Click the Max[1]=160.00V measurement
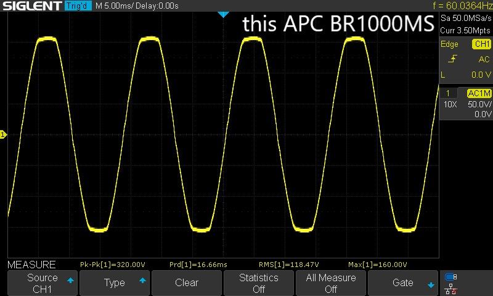The height and width of the screenshot is (296, 493). click(377, 265)
